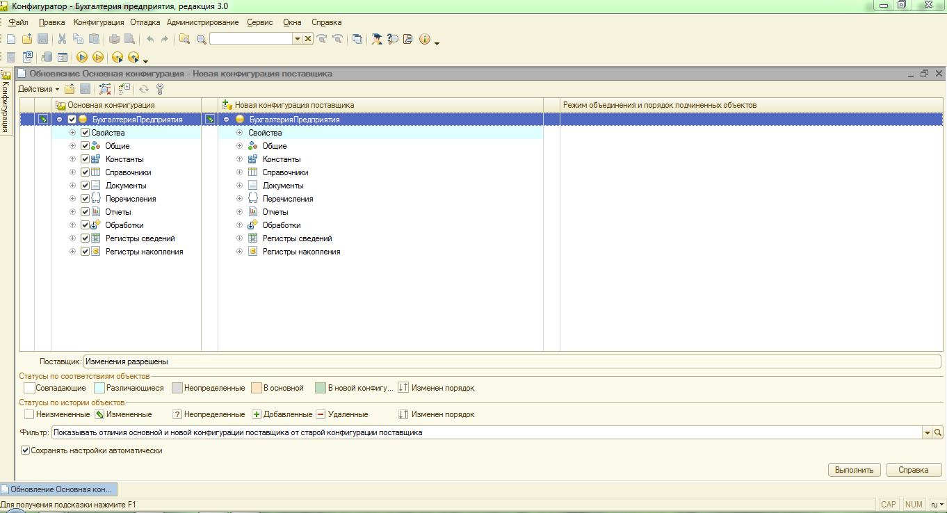Click the tree list icon in the update toolbar
Image resolution: width=947 pixels, height=513 pixels.
pos(124,89)
